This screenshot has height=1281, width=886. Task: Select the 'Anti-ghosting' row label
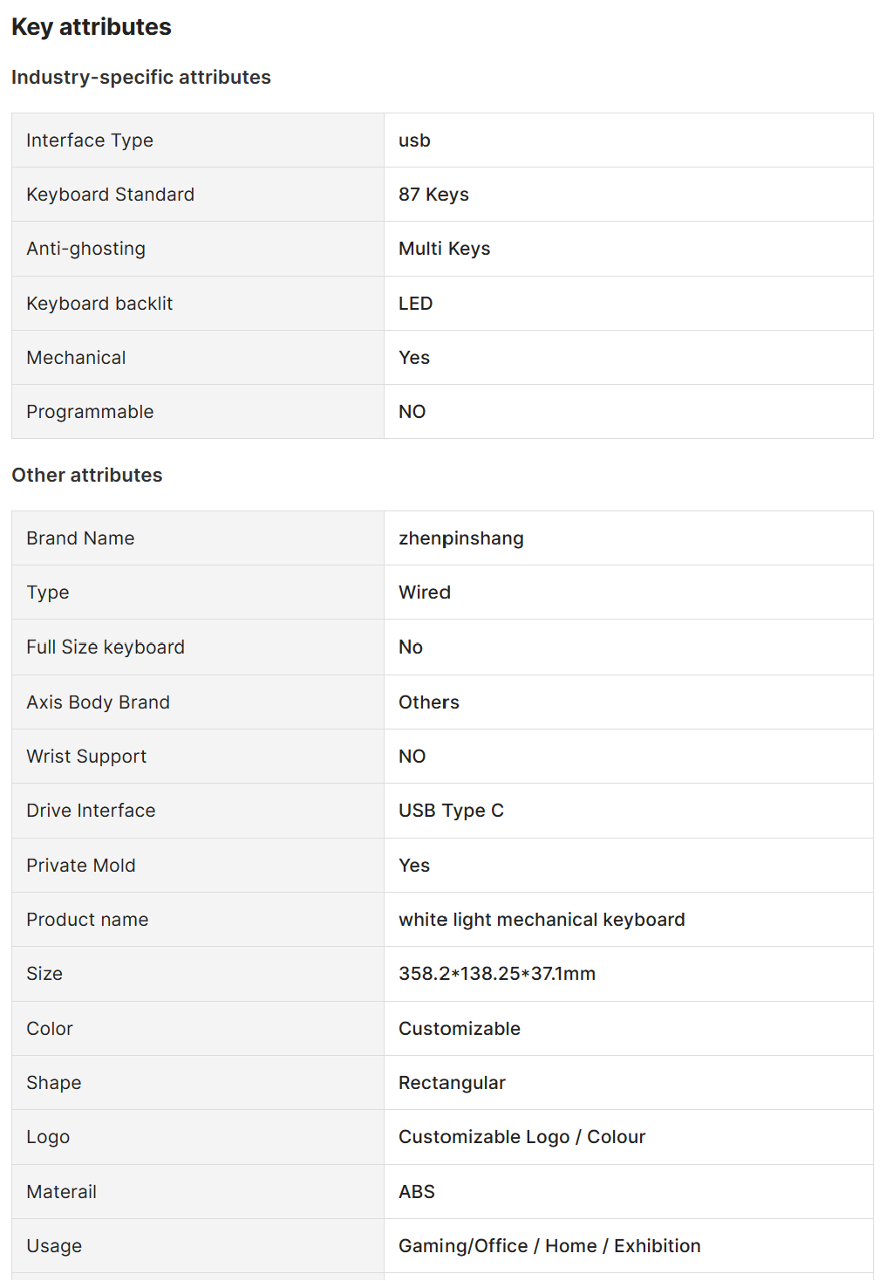(x=85, y=249)
